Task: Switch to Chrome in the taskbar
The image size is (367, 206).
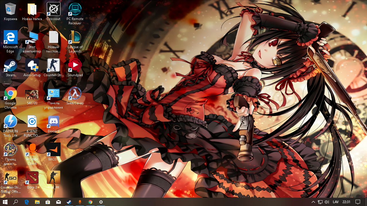Action: [x=90, y=202]
